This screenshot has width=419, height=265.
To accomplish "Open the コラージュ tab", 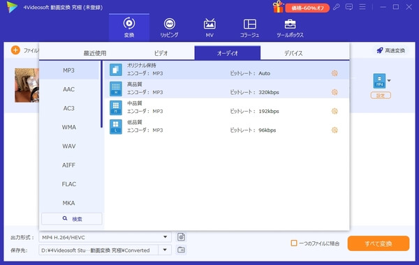I will (249, 27).
